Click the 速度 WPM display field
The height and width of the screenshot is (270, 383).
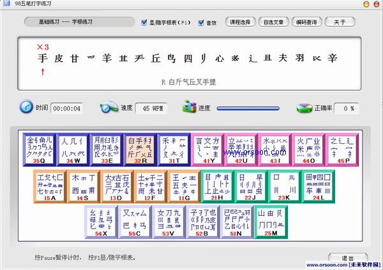(151, 108)
